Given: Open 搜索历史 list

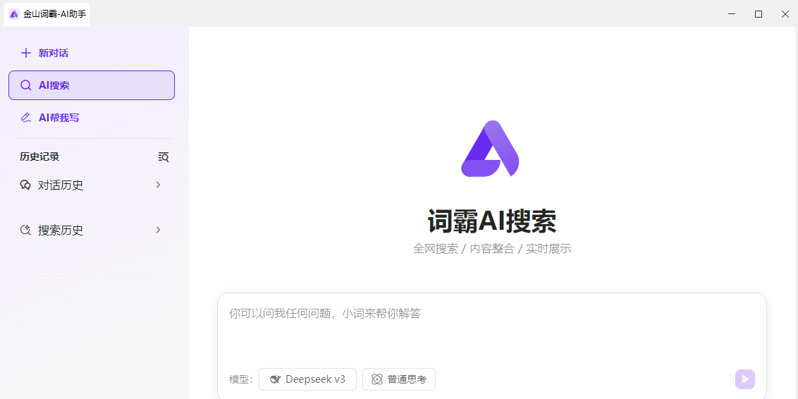Looking at the screenshot, I should (x=92, y=230).
